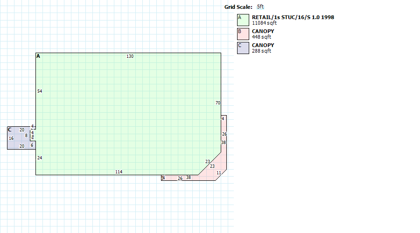Click the 24 dimension on lower left wall
The image size is (420, 233).
[x=40, y=158]
